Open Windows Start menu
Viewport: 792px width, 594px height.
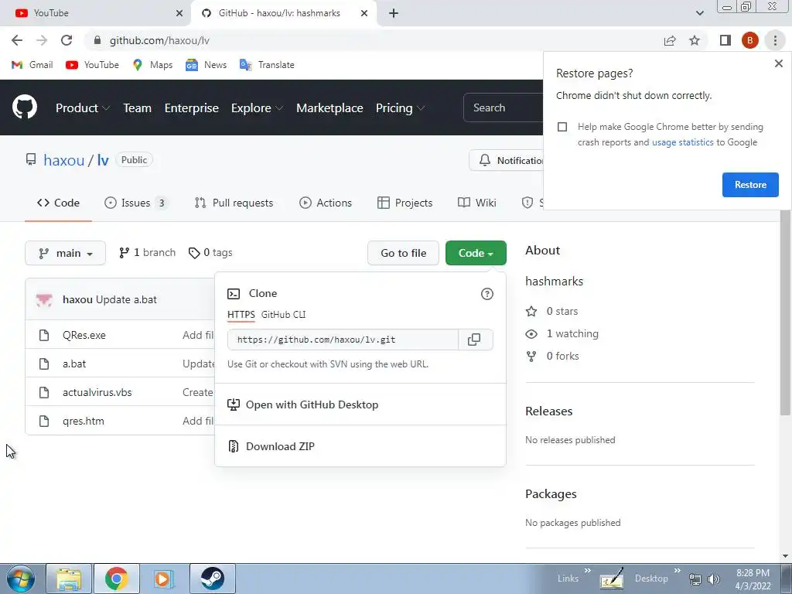point(21,579)
